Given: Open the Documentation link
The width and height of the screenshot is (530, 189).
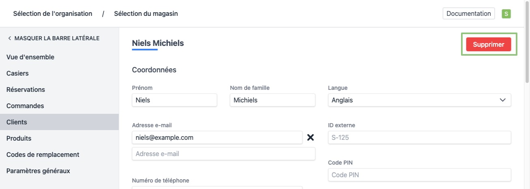Looking at the screenshot, I should [468, 13].
